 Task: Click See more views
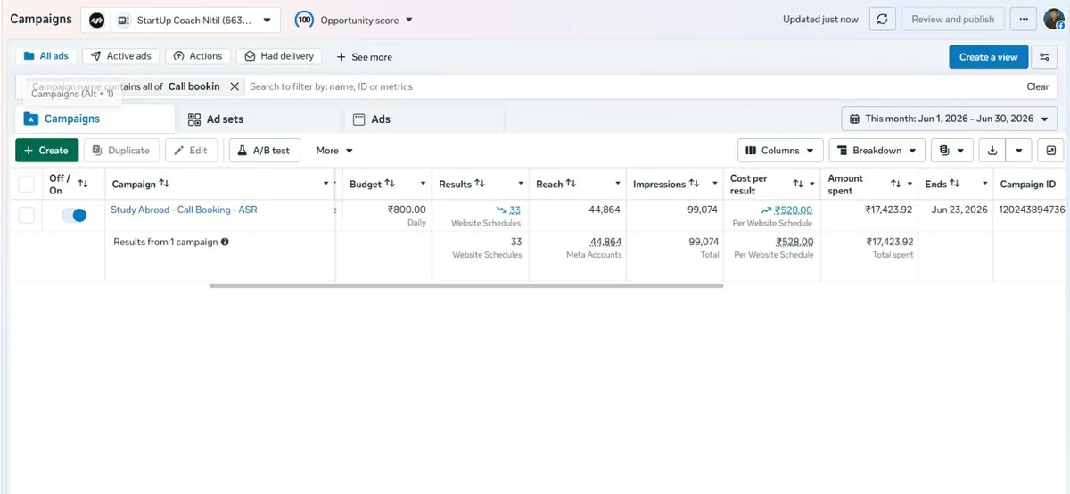[364, 57]
